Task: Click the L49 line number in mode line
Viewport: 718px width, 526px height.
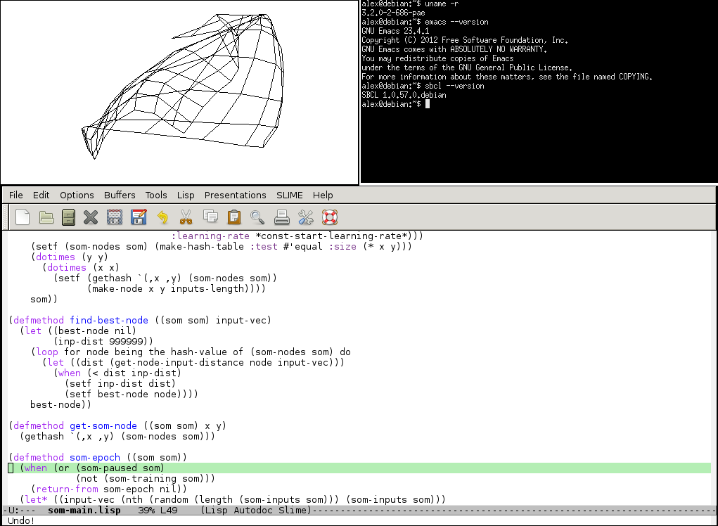Action: pyautogui.click(x=169, y=510)
